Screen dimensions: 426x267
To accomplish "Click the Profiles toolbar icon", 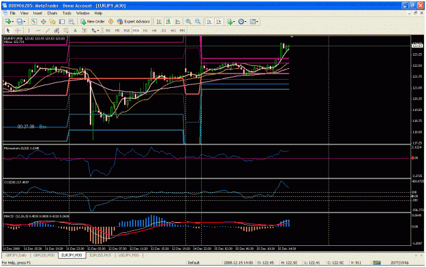I will (19, 22).
